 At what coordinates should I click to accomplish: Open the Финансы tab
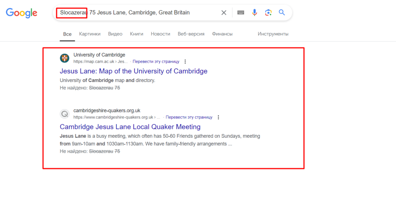(x=222, y=34)
